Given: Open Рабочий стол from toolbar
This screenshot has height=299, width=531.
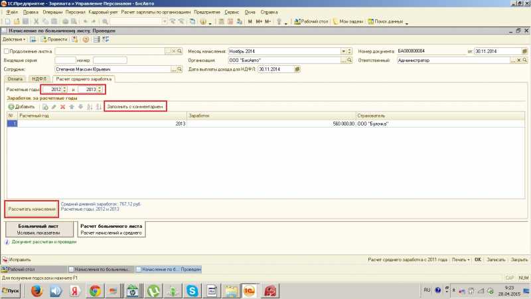Looking at the screenshot, I should click(311, 21).
